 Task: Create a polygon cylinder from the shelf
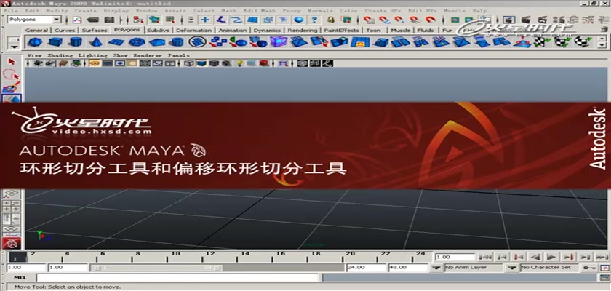tap(76, 41)
